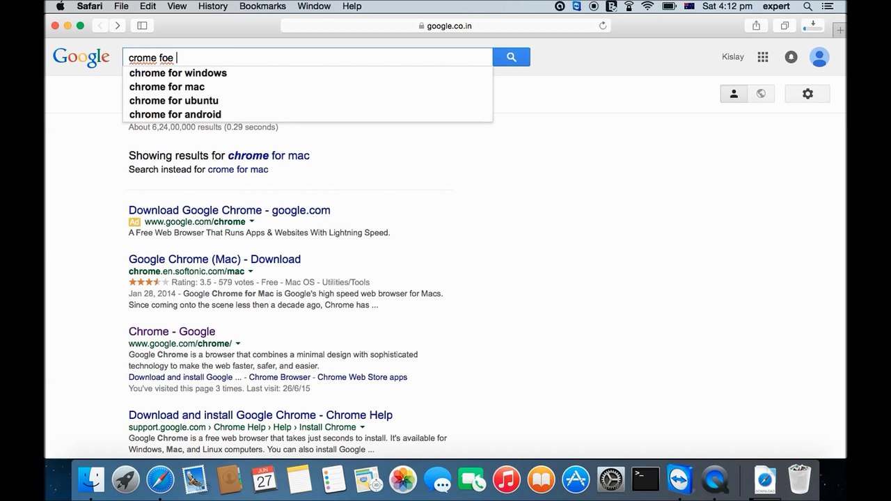Open Google notifications bell
Image resolution: width=891 pixels, height=501 pixels.
tap(791, 57)
